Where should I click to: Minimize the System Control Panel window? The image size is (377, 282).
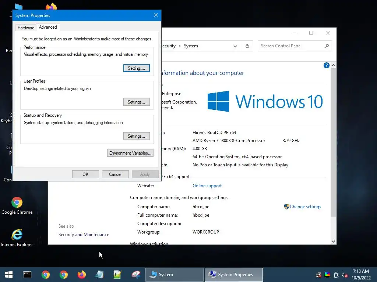coord(294,33)
